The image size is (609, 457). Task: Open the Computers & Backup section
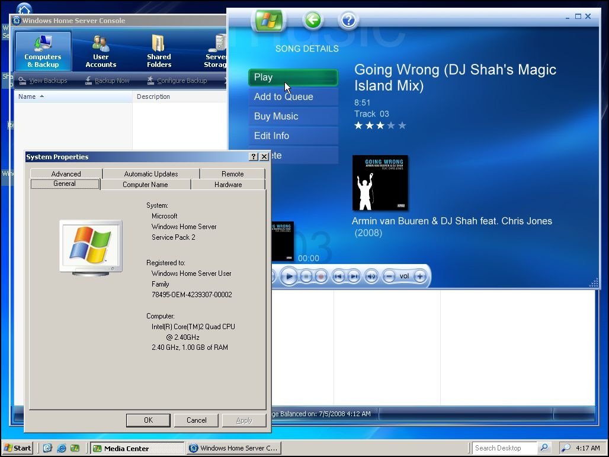coord(43,52)
